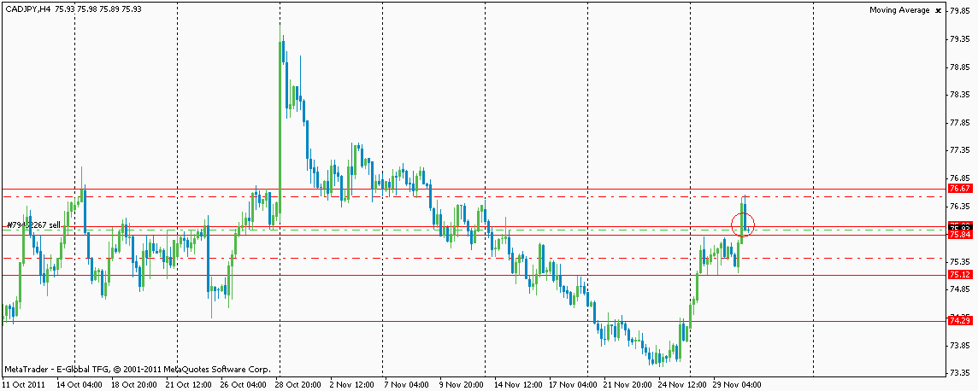The width and height of the screenshot is (978, 391).
Task: Click the 14 Nov 12:00 time label
Action: pos(519,384)
